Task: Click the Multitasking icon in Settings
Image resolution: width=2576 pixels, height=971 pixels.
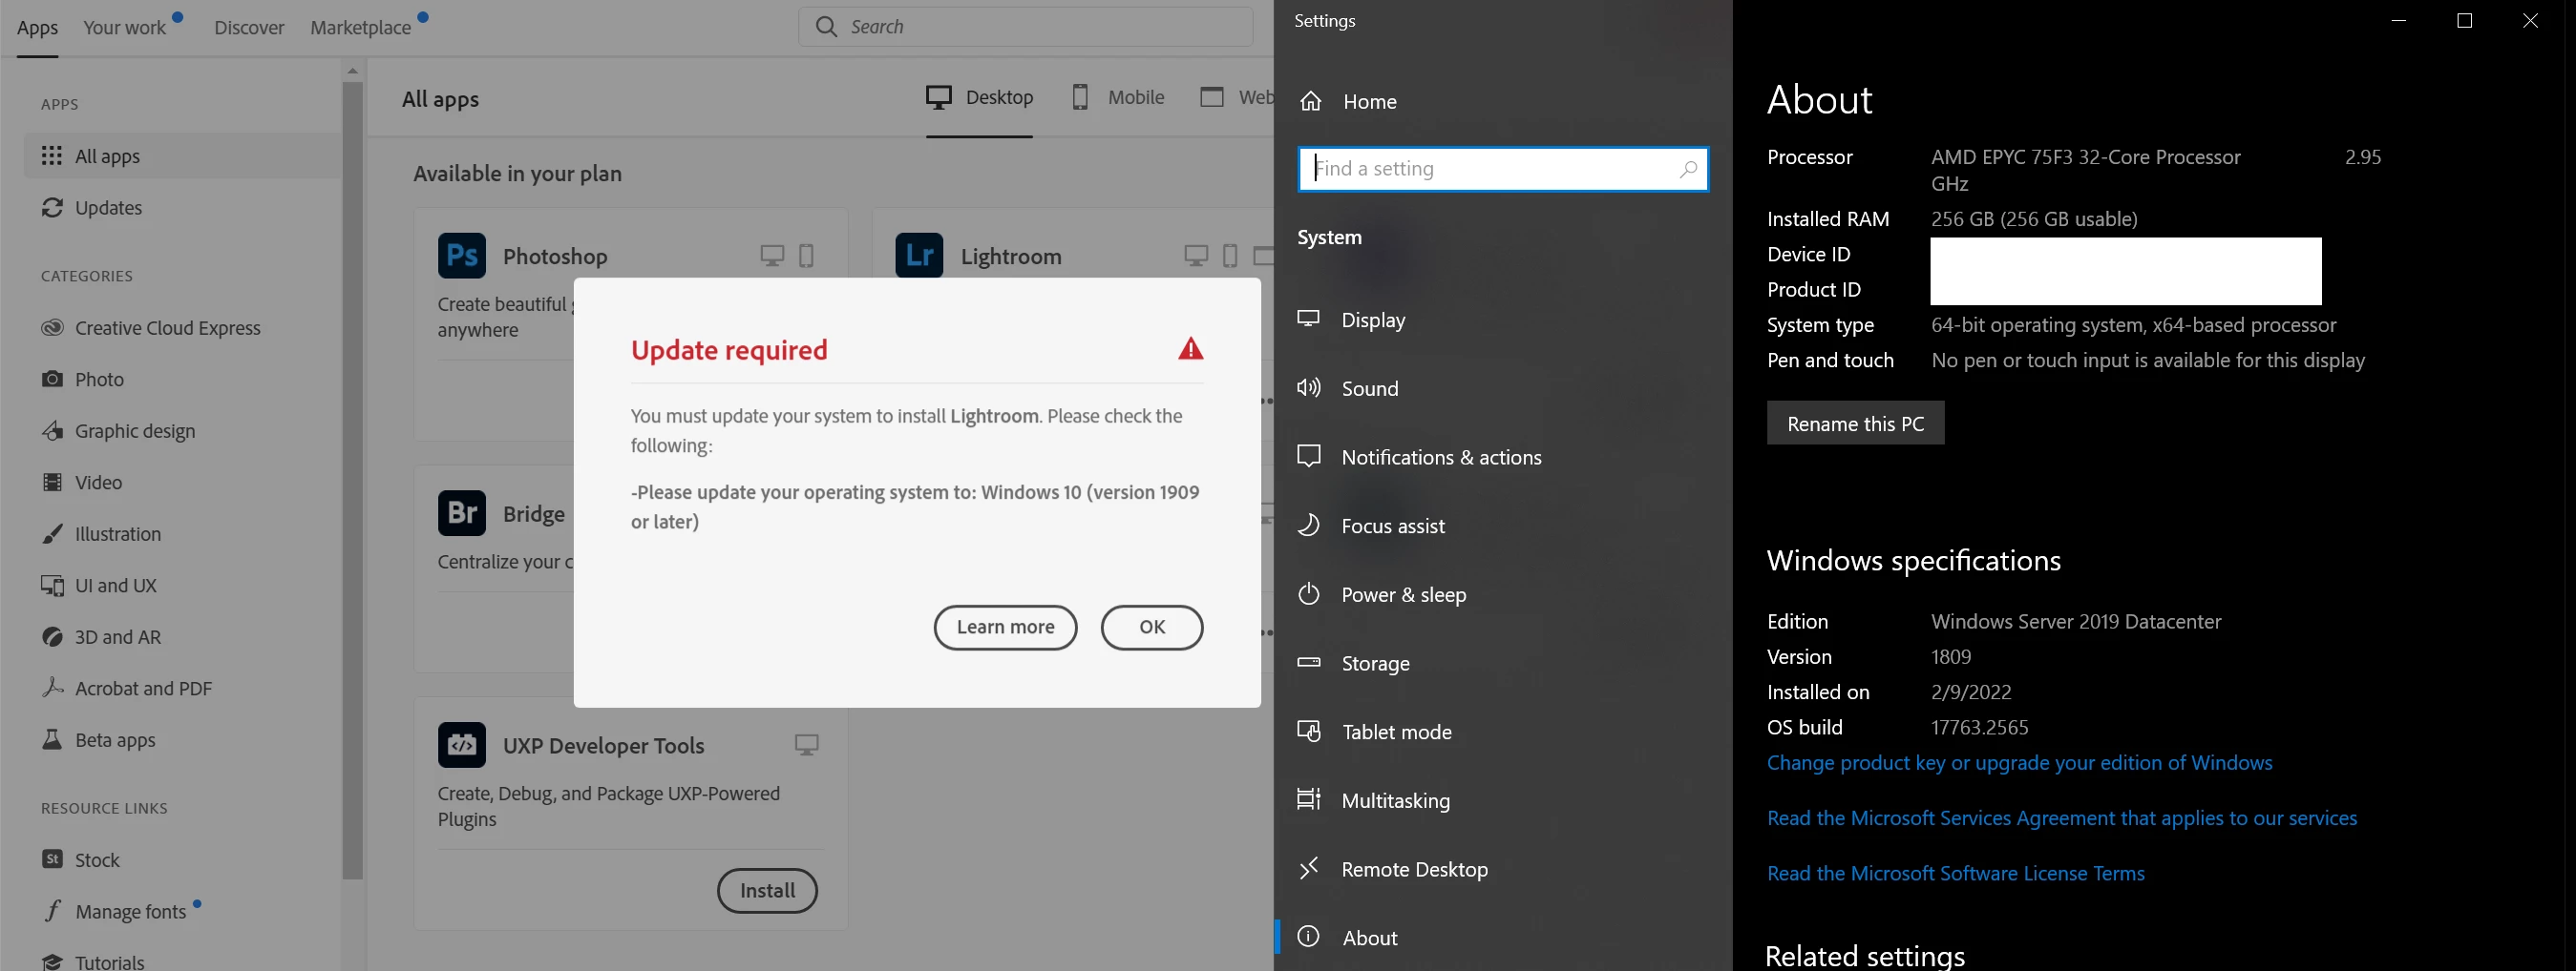Action: click(x=1309, y=799)
